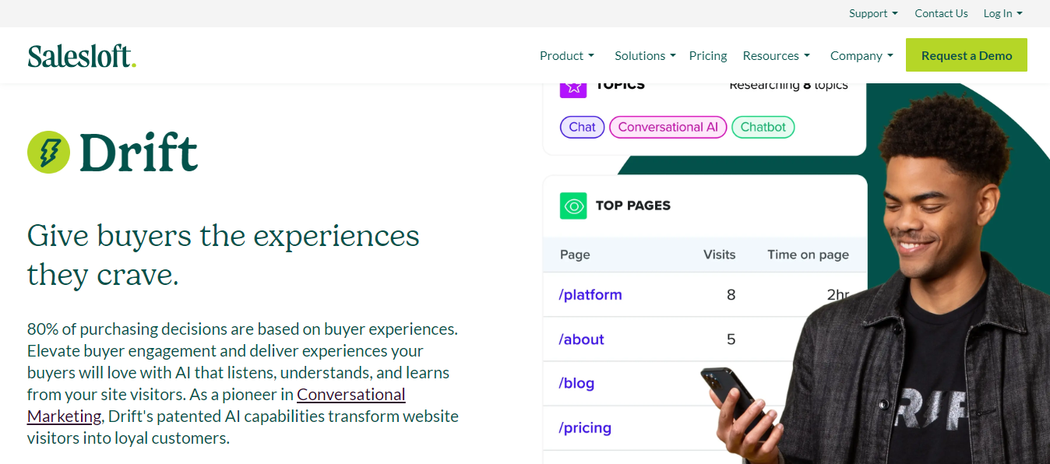This screenshot has width=1050, height=464.
Task: Select the Chatbot topic tag
Action: [763, 127]
